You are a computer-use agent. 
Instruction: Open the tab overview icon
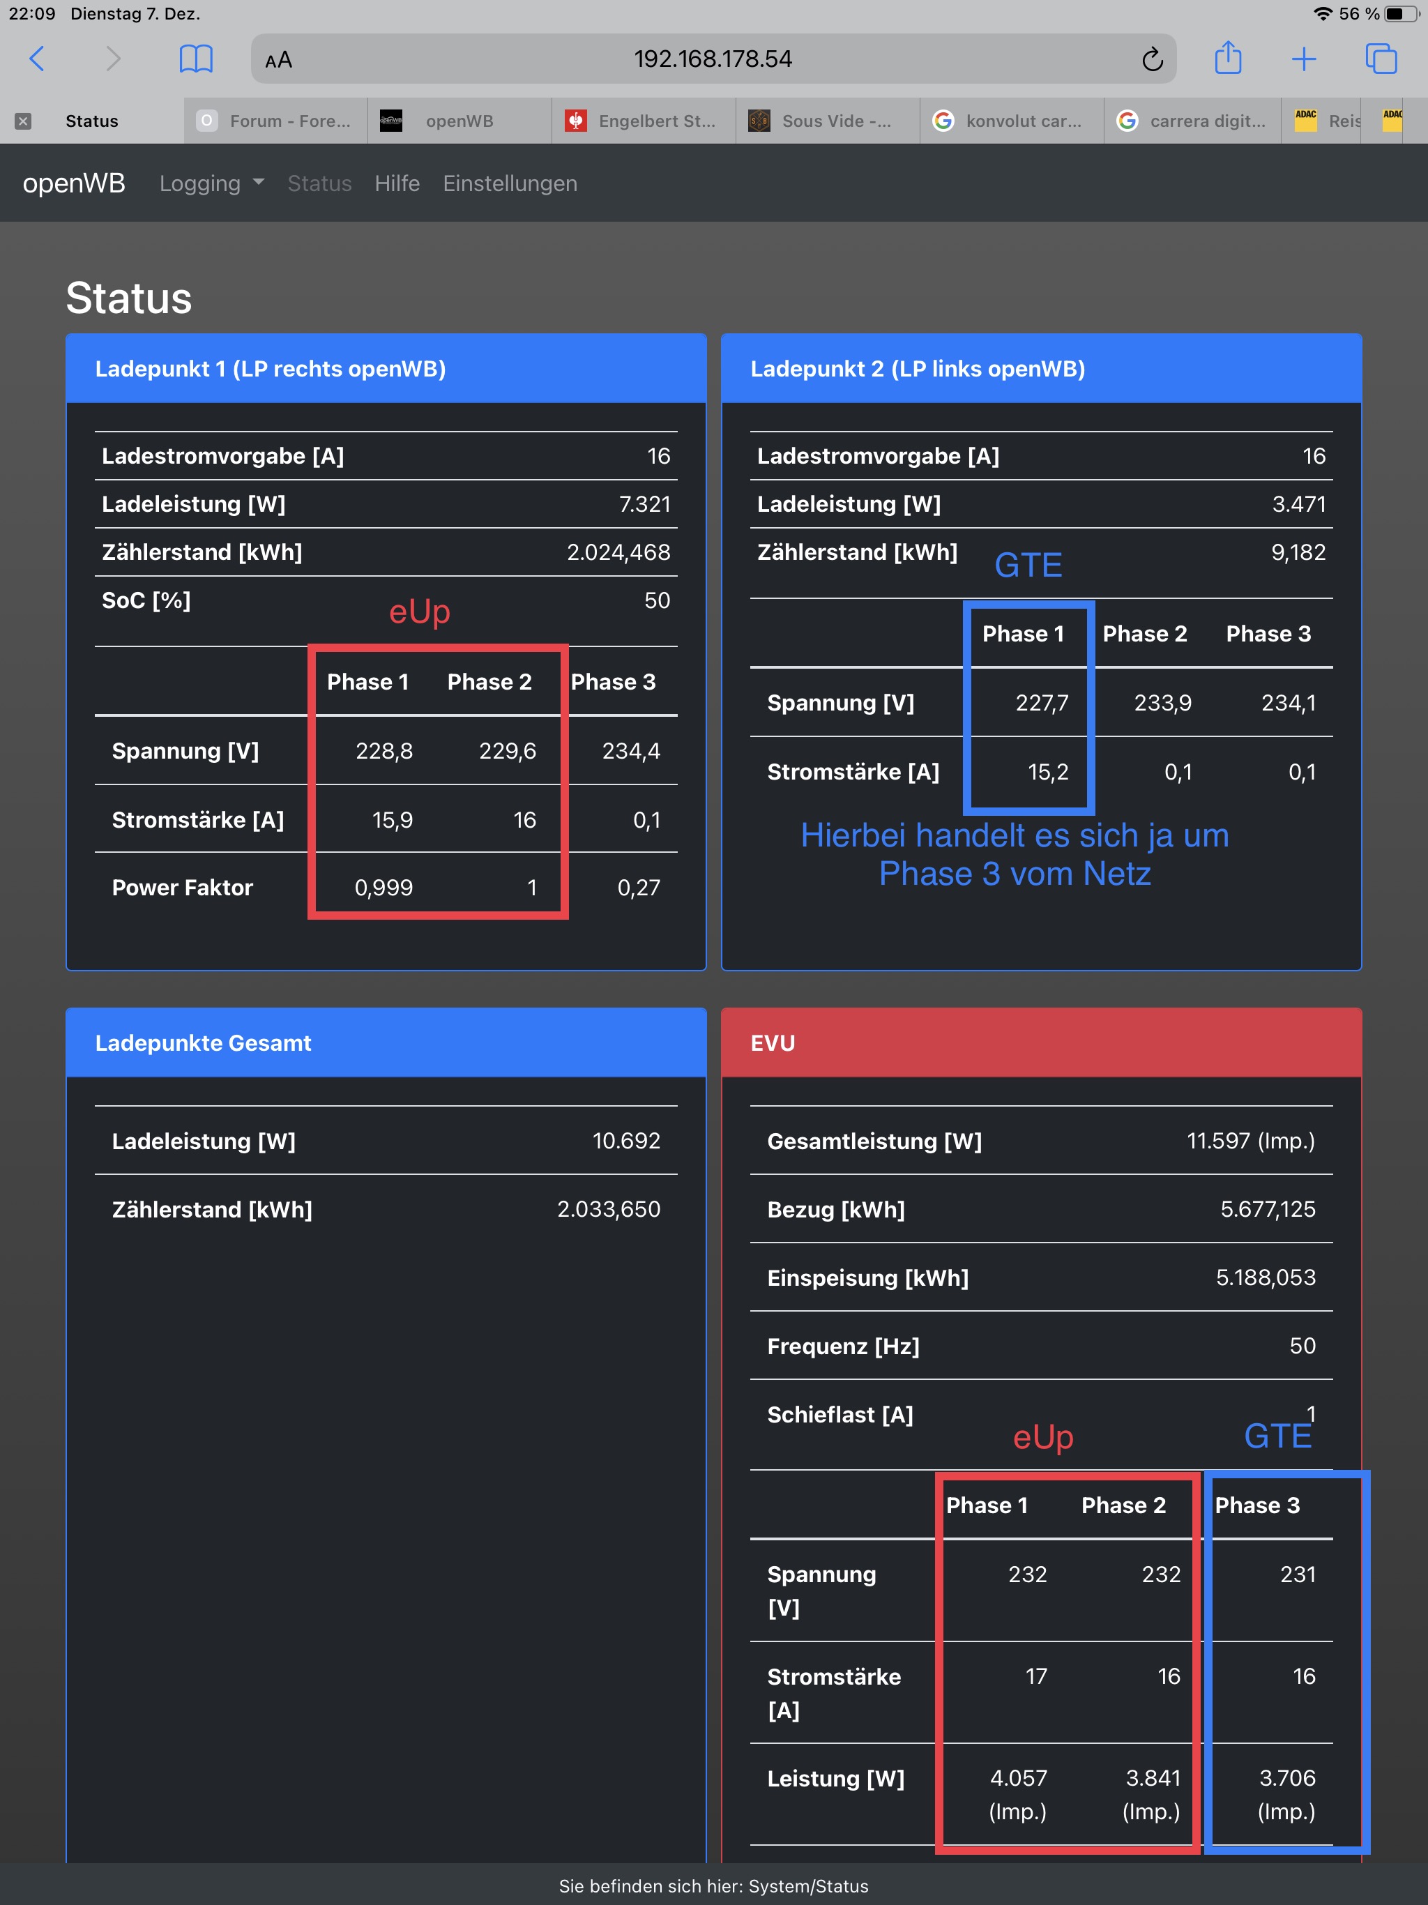[x=1381, y=59]
